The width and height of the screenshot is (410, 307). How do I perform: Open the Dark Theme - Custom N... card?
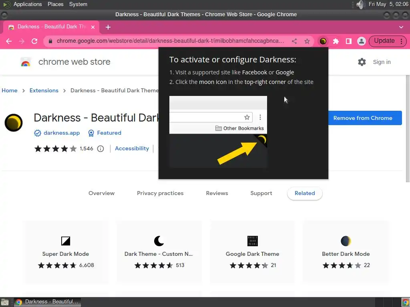159,252
